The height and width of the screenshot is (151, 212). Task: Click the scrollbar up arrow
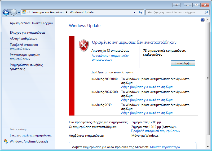click(x=207, y=20)
